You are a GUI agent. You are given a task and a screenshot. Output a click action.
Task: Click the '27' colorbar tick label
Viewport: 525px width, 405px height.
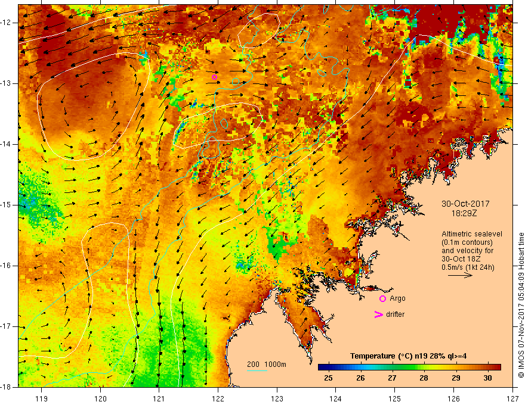click(392, 378)
